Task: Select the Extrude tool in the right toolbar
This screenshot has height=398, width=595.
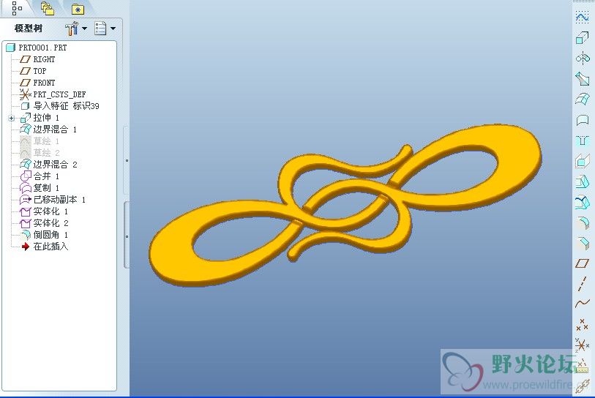Action: (582, 38)
